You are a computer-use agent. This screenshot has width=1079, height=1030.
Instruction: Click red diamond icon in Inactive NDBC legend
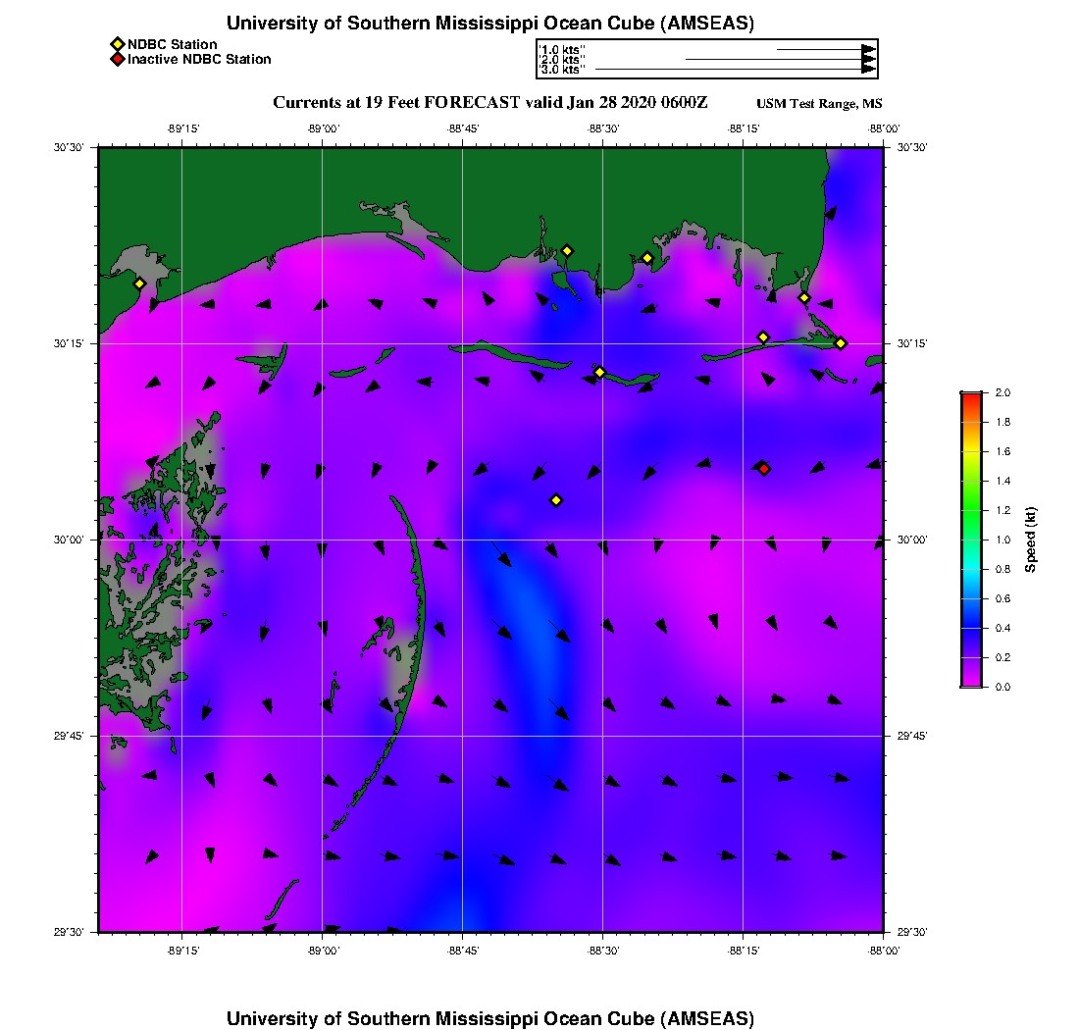pyautogui.click(x=117, y=60)
